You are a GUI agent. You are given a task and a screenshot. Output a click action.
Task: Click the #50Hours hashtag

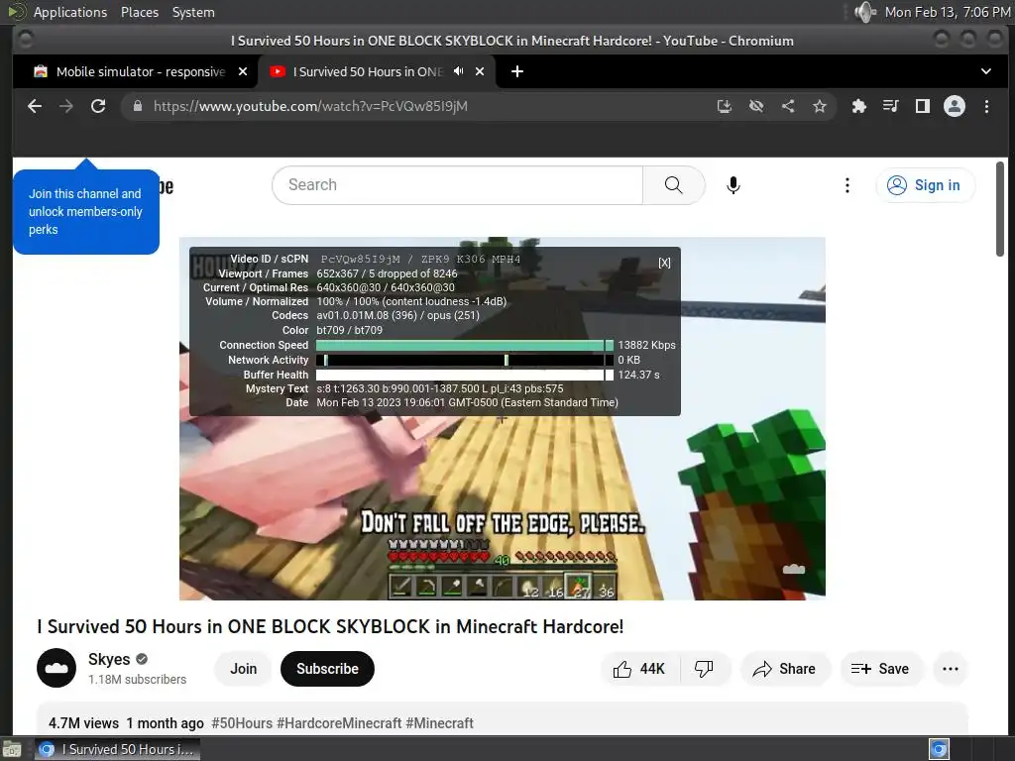coord(242,722)
